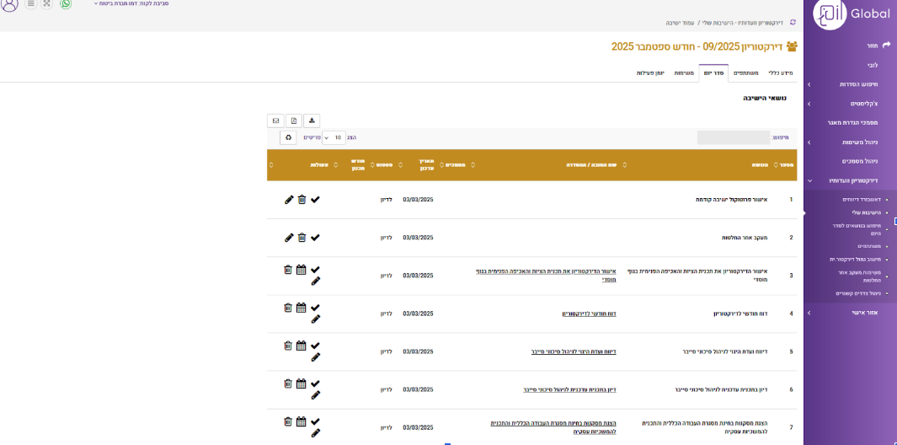The width and height of the screenshot is (897, 445).
Task: Edit row 2 using pencil icon
Action: coord(289,238)
